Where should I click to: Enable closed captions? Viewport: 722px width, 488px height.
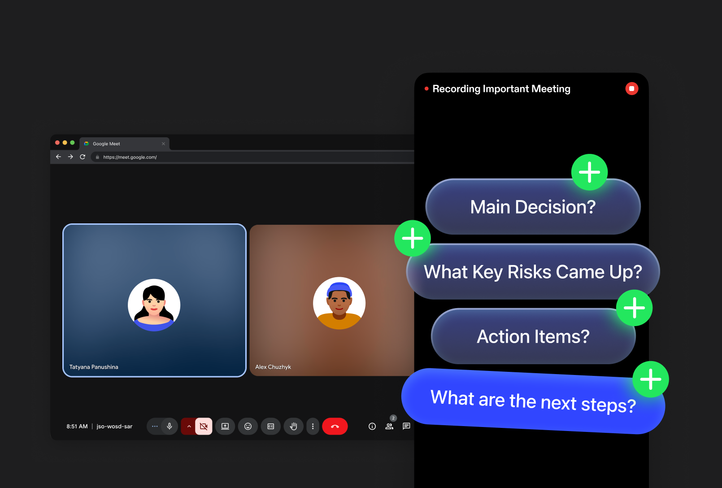(270, 426)
